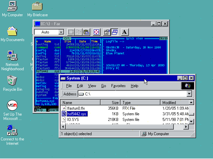Click ffastun0.ffx filename in Explorer list
The height and width of the screenshot is (159, 213).
tap(76, 108)
